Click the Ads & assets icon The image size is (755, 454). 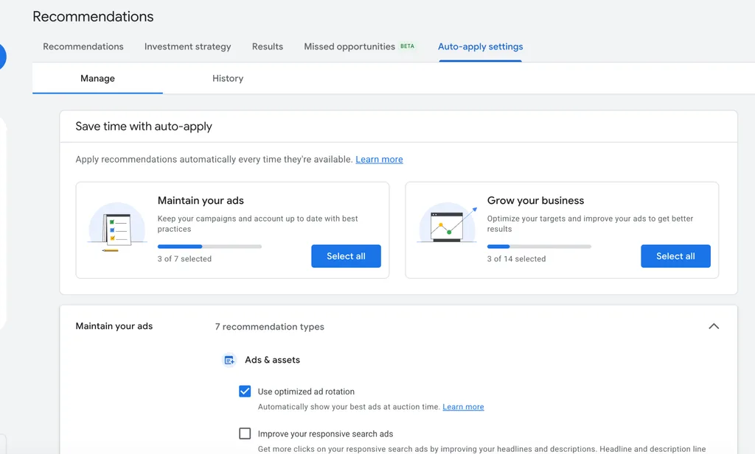click(229, 360)
